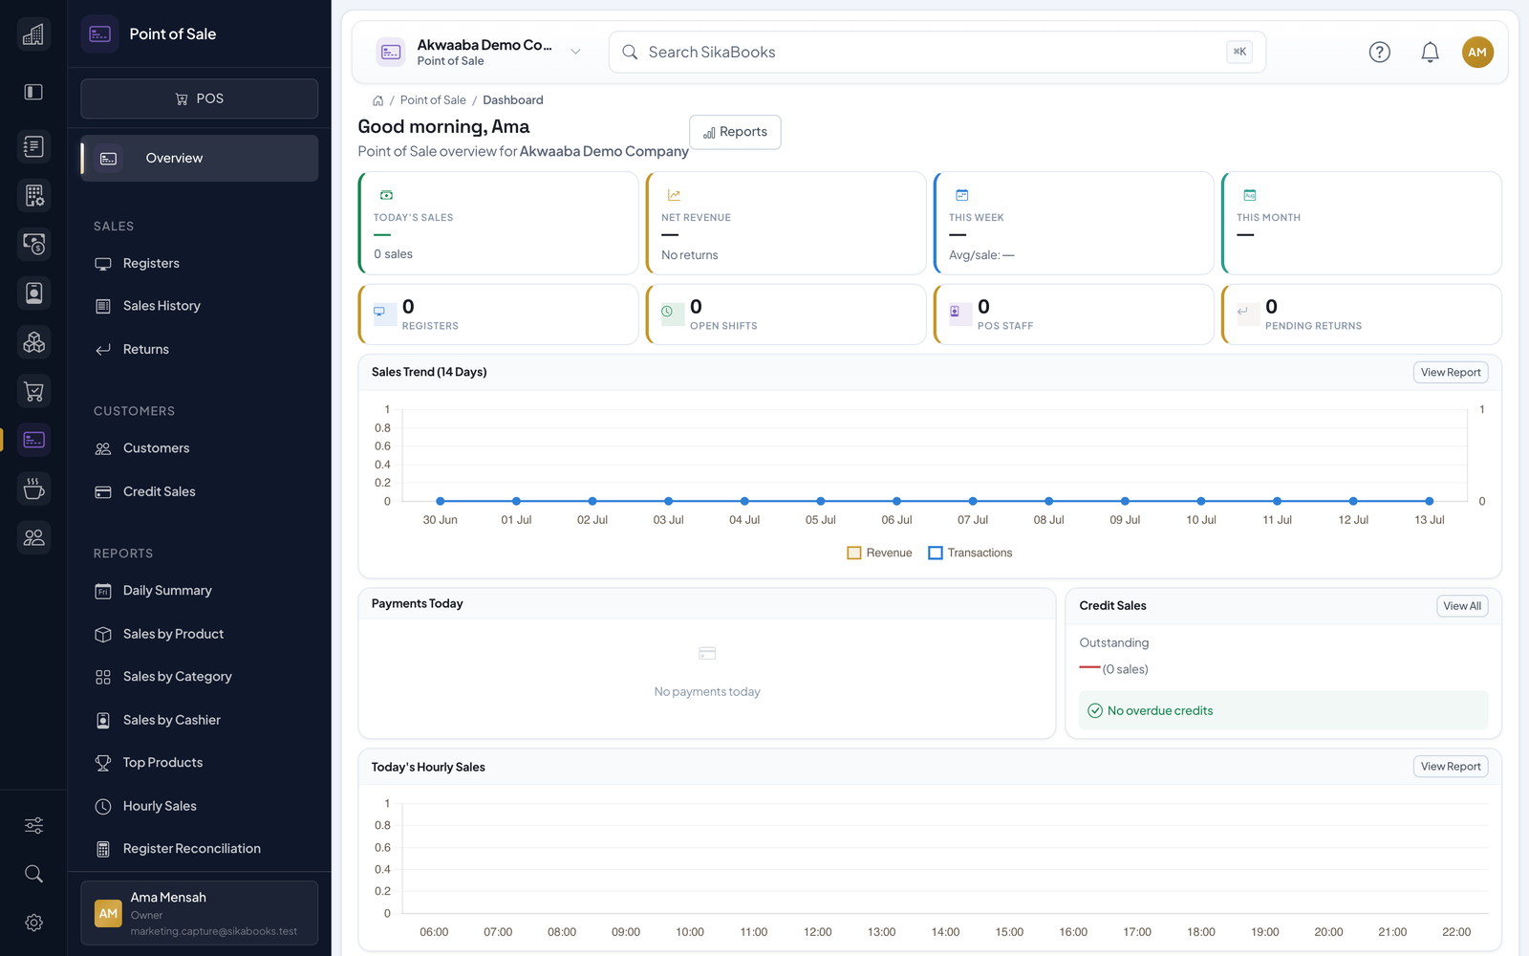1529x956 pixels.
Task: Toggle the sidebar panel icon
Action: point(33,92)
